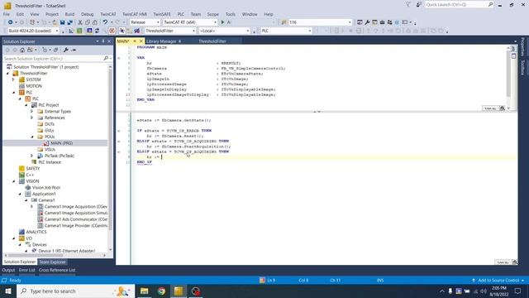529x298 pixels.
Task: Click the green Start run icon
Action: tap(222, 22)
